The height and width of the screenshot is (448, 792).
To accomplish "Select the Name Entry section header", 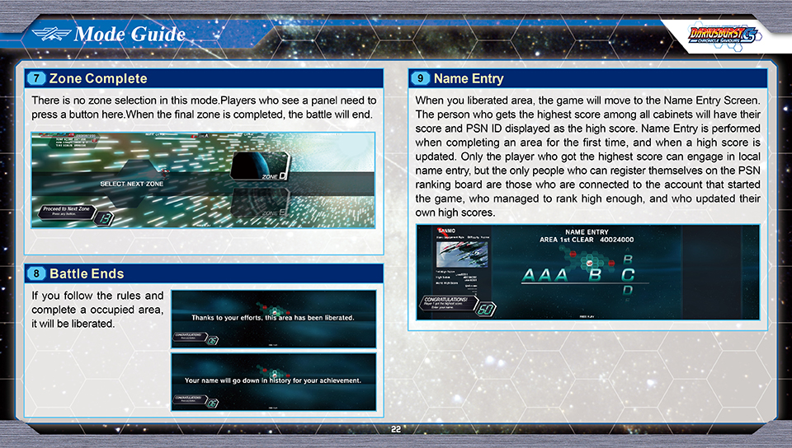I will pos(468,79).
